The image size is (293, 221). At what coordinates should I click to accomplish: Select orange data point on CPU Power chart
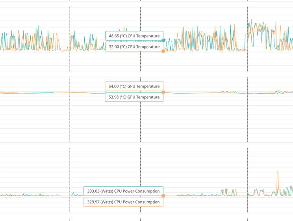pos(163,196)
